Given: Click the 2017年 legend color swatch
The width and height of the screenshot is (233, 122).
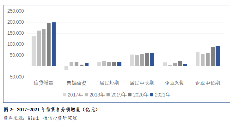Looking at the screenshot, I should pyautogui.click(x=64, y=95).
